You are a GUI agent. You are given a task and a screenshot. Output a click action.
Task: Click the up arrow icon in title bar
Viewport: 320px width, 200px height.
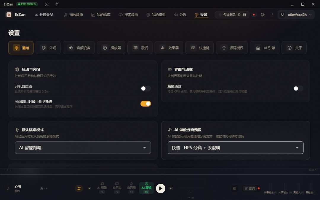pos(57,4)
